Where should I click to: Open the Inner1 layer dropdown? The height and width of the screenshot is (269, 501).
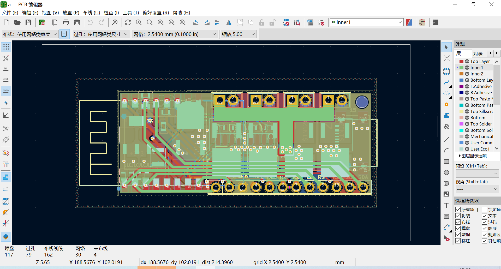point(367,22)
